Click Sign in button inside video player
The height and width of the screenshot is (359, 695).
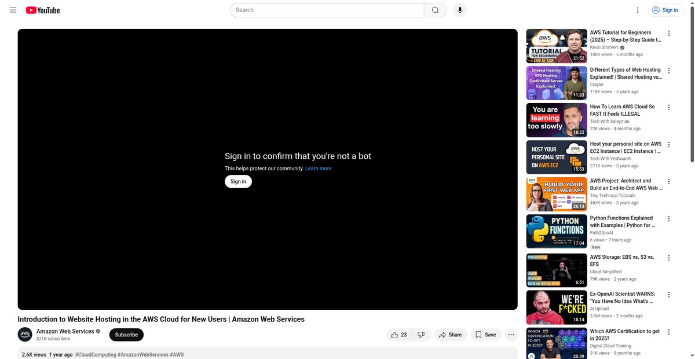[238, 181]
